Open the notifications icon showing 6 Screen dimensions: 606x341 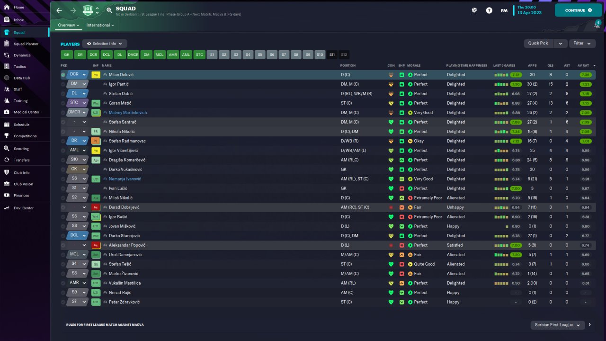[x=597, y=24]
